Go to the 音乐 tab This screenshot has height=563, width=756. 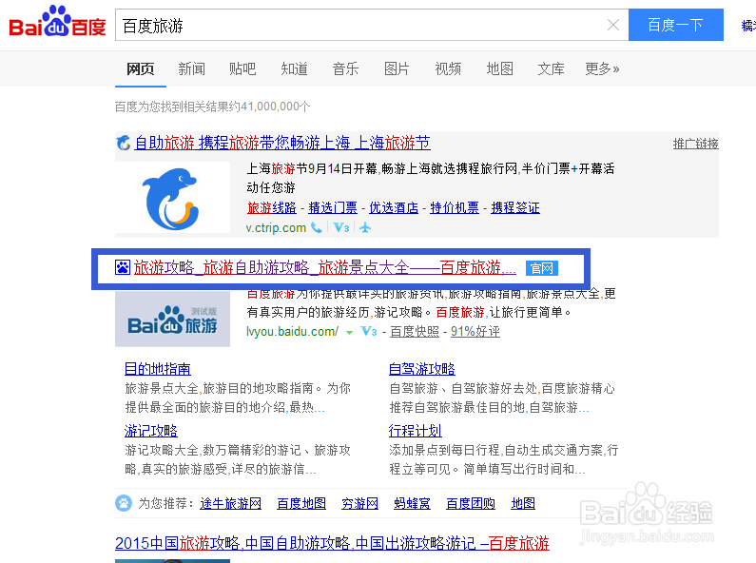click(345, 68)
